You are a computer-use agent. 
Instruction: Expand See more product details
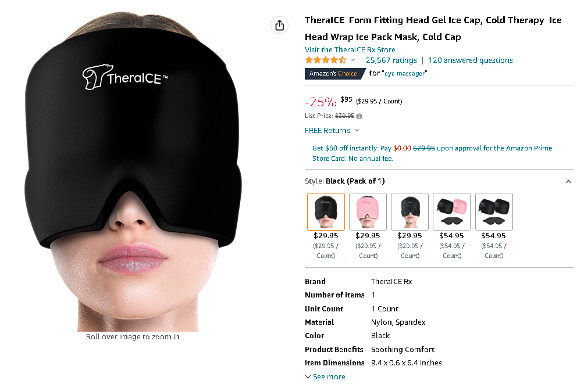click(x=325, y=376)
